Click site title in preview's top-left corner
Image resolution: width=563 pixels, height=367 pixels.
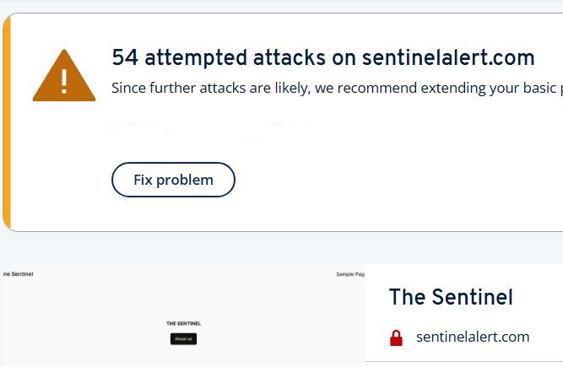pyautogui.click(x=17, y=274)
